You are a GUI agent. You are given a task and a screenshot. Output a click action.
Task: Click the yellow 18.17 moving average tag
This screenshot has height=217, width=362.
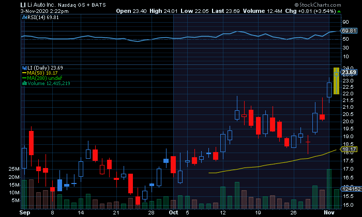pyautogui.click(x=349, y=149)
